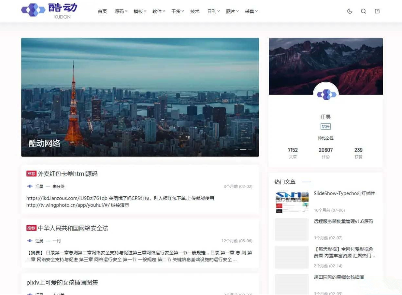Click the date 2个月前 (02-14)
Viewport: 402px width, 295px height.
click(328, 266)
